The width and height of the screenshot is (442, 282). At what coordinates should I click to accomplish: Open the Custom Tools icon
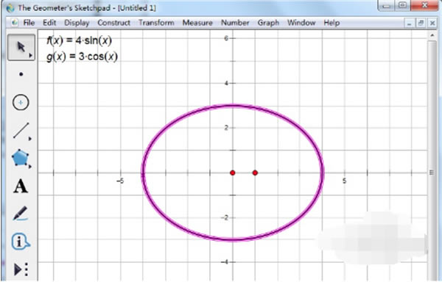pyautogui.click(x=21, y=270)
